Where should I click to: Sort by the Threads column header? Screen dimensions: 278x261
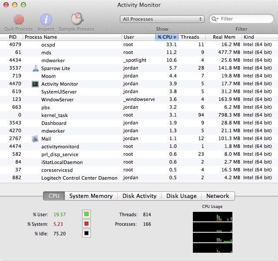click(x=192, y=37)
